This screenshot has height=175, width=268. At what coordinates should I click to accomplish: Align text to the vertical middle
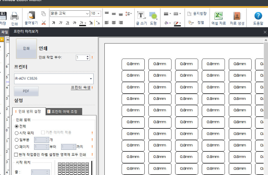(x=114, y=14)
